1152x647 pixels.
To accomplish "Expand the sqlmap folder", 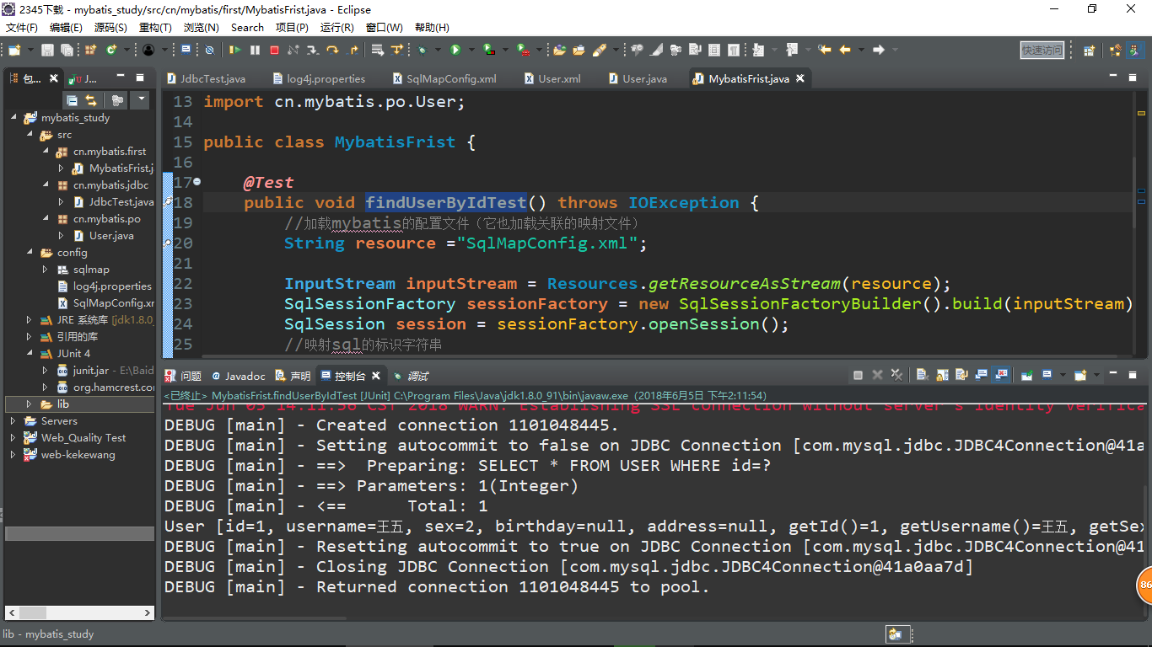I will (46, 270).
